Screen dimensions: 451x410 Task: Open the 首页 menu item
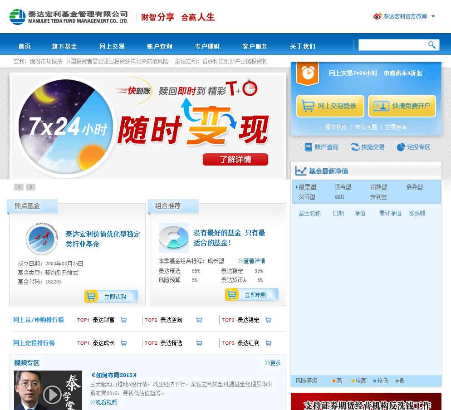25,46
